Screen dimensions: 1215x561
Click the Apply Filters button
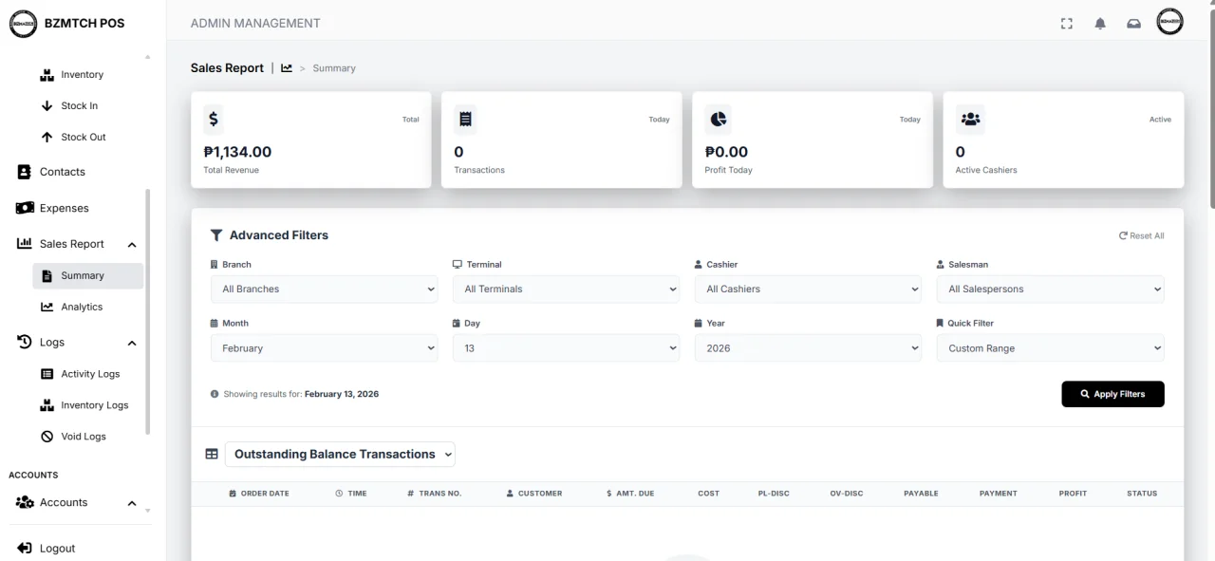[1112, 394]
